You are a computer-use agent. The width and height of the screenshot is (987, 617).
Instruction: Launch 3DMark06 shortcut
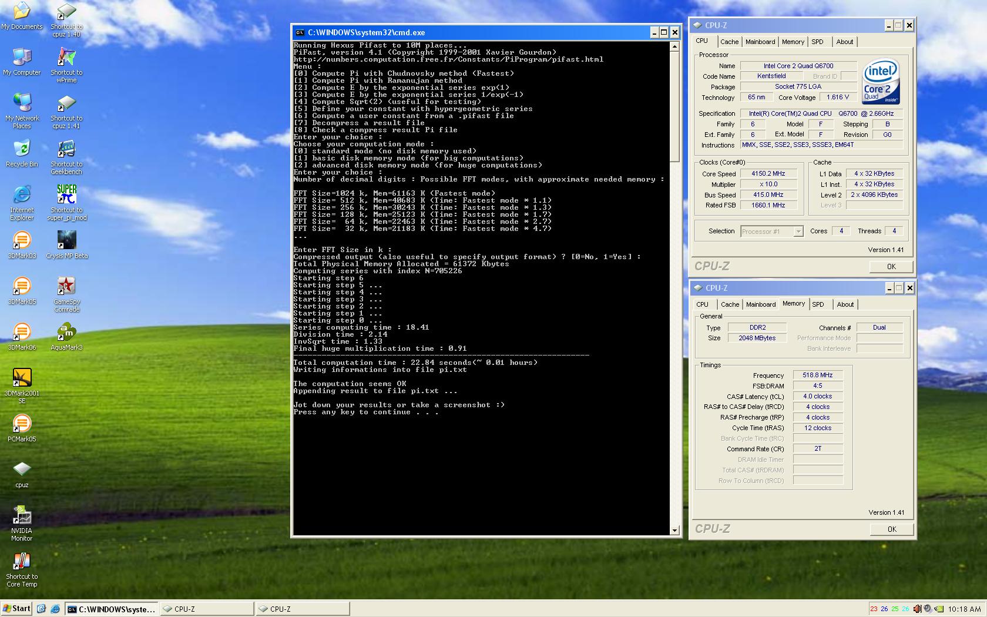22,337
